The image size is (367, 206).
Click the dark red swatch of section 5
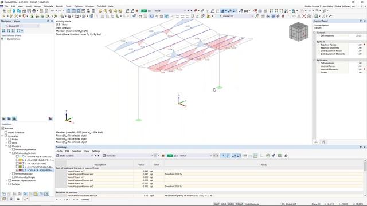(x=21, y=171)
